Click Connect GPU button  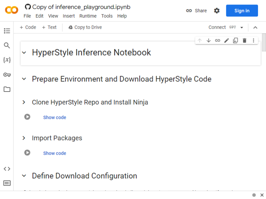(222, 27)
